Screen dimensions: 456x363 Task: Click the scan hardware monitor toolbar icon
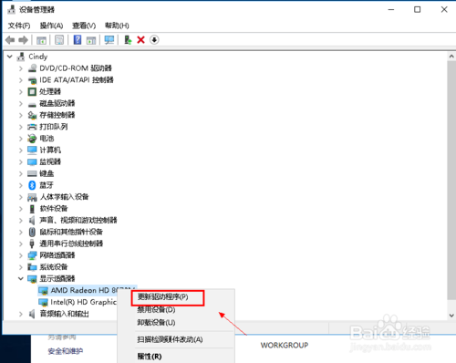click(109, 40)
